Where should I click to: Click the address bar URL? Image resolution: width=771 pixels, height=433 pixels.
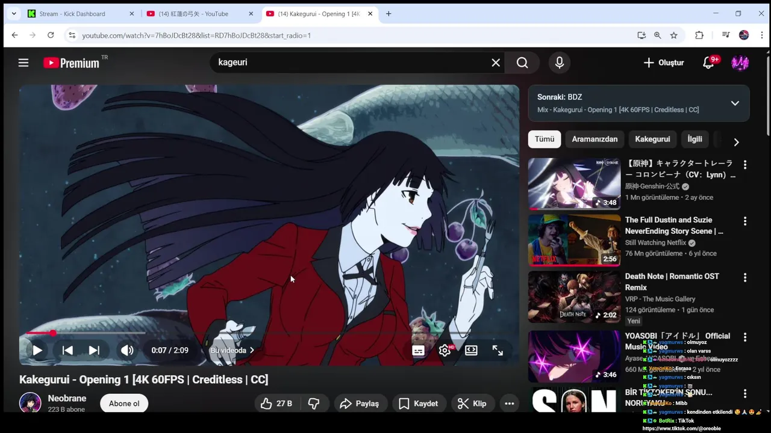coord(196,35)
